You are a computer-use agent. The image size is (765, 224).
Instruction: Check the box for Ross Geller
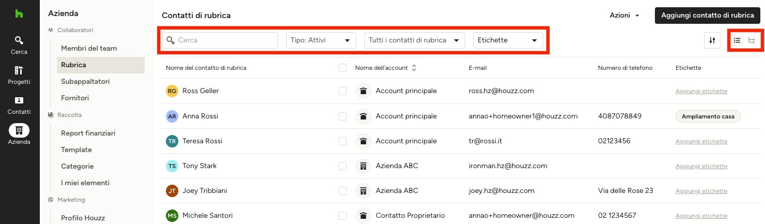coord(343,91)
